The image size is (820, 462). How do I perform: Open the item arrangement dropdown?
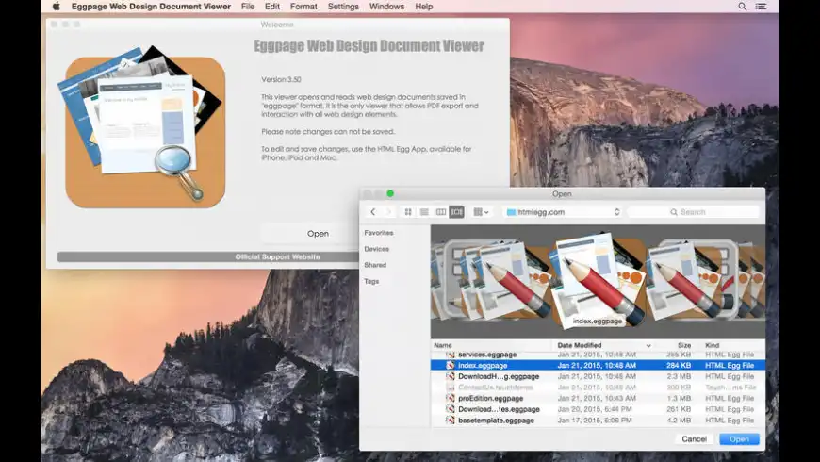(x=481, y=212)
